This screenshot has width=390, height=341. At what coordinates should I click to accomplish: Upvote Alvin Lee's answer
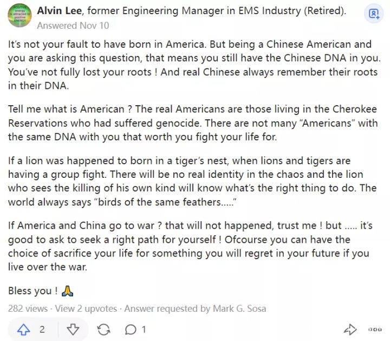[24, 329]
